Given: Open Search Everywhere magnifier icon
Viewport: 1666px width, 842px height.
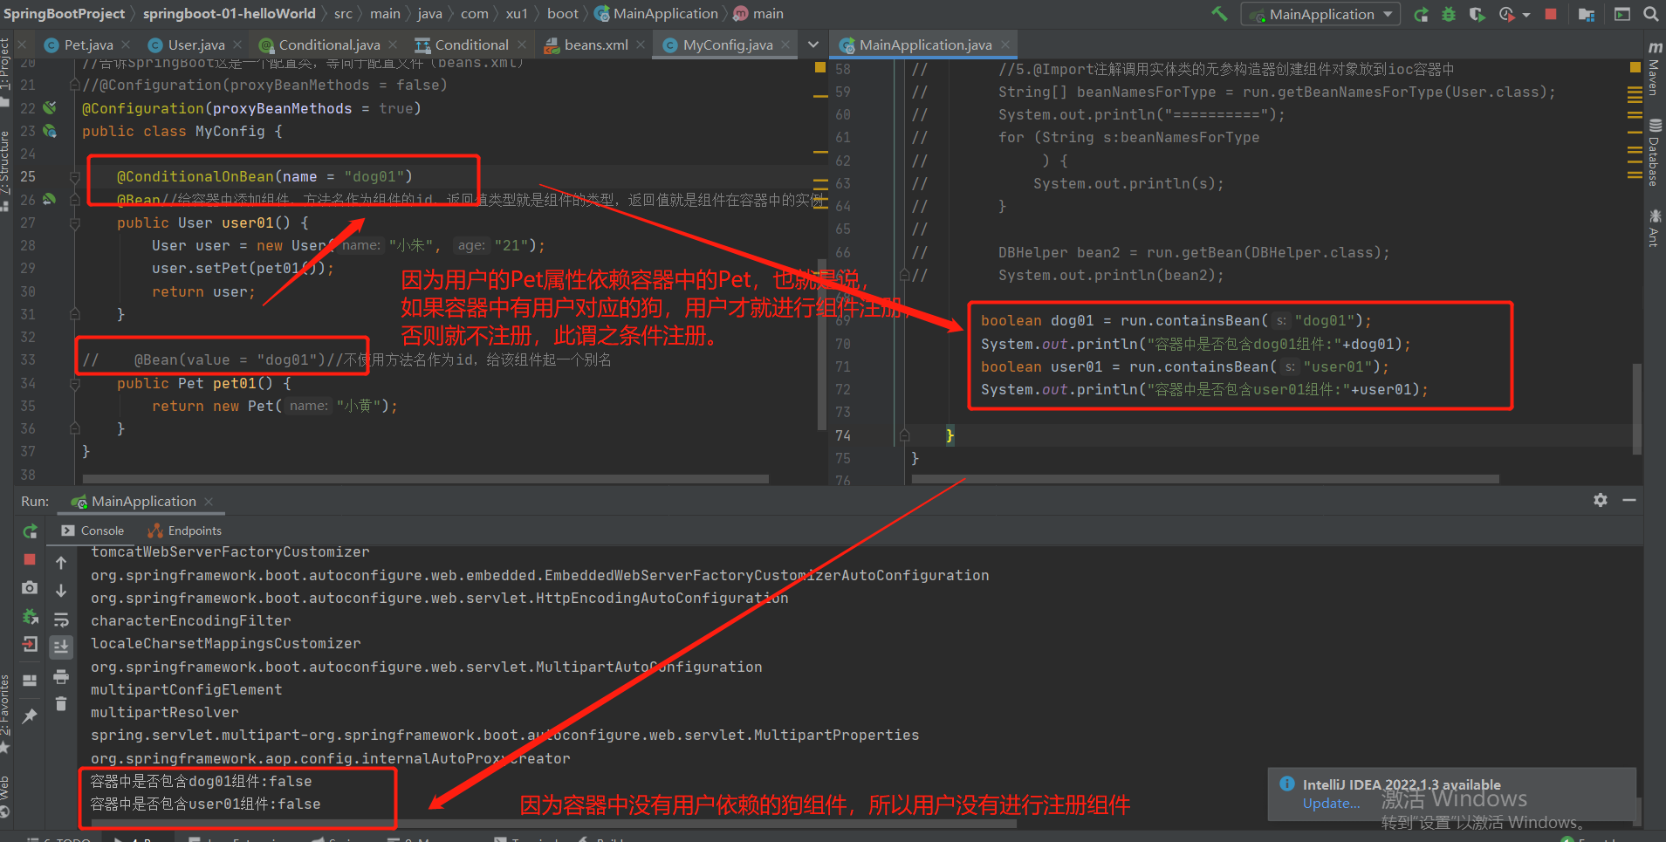Looking at the screenshot, I should point(1650,14).
